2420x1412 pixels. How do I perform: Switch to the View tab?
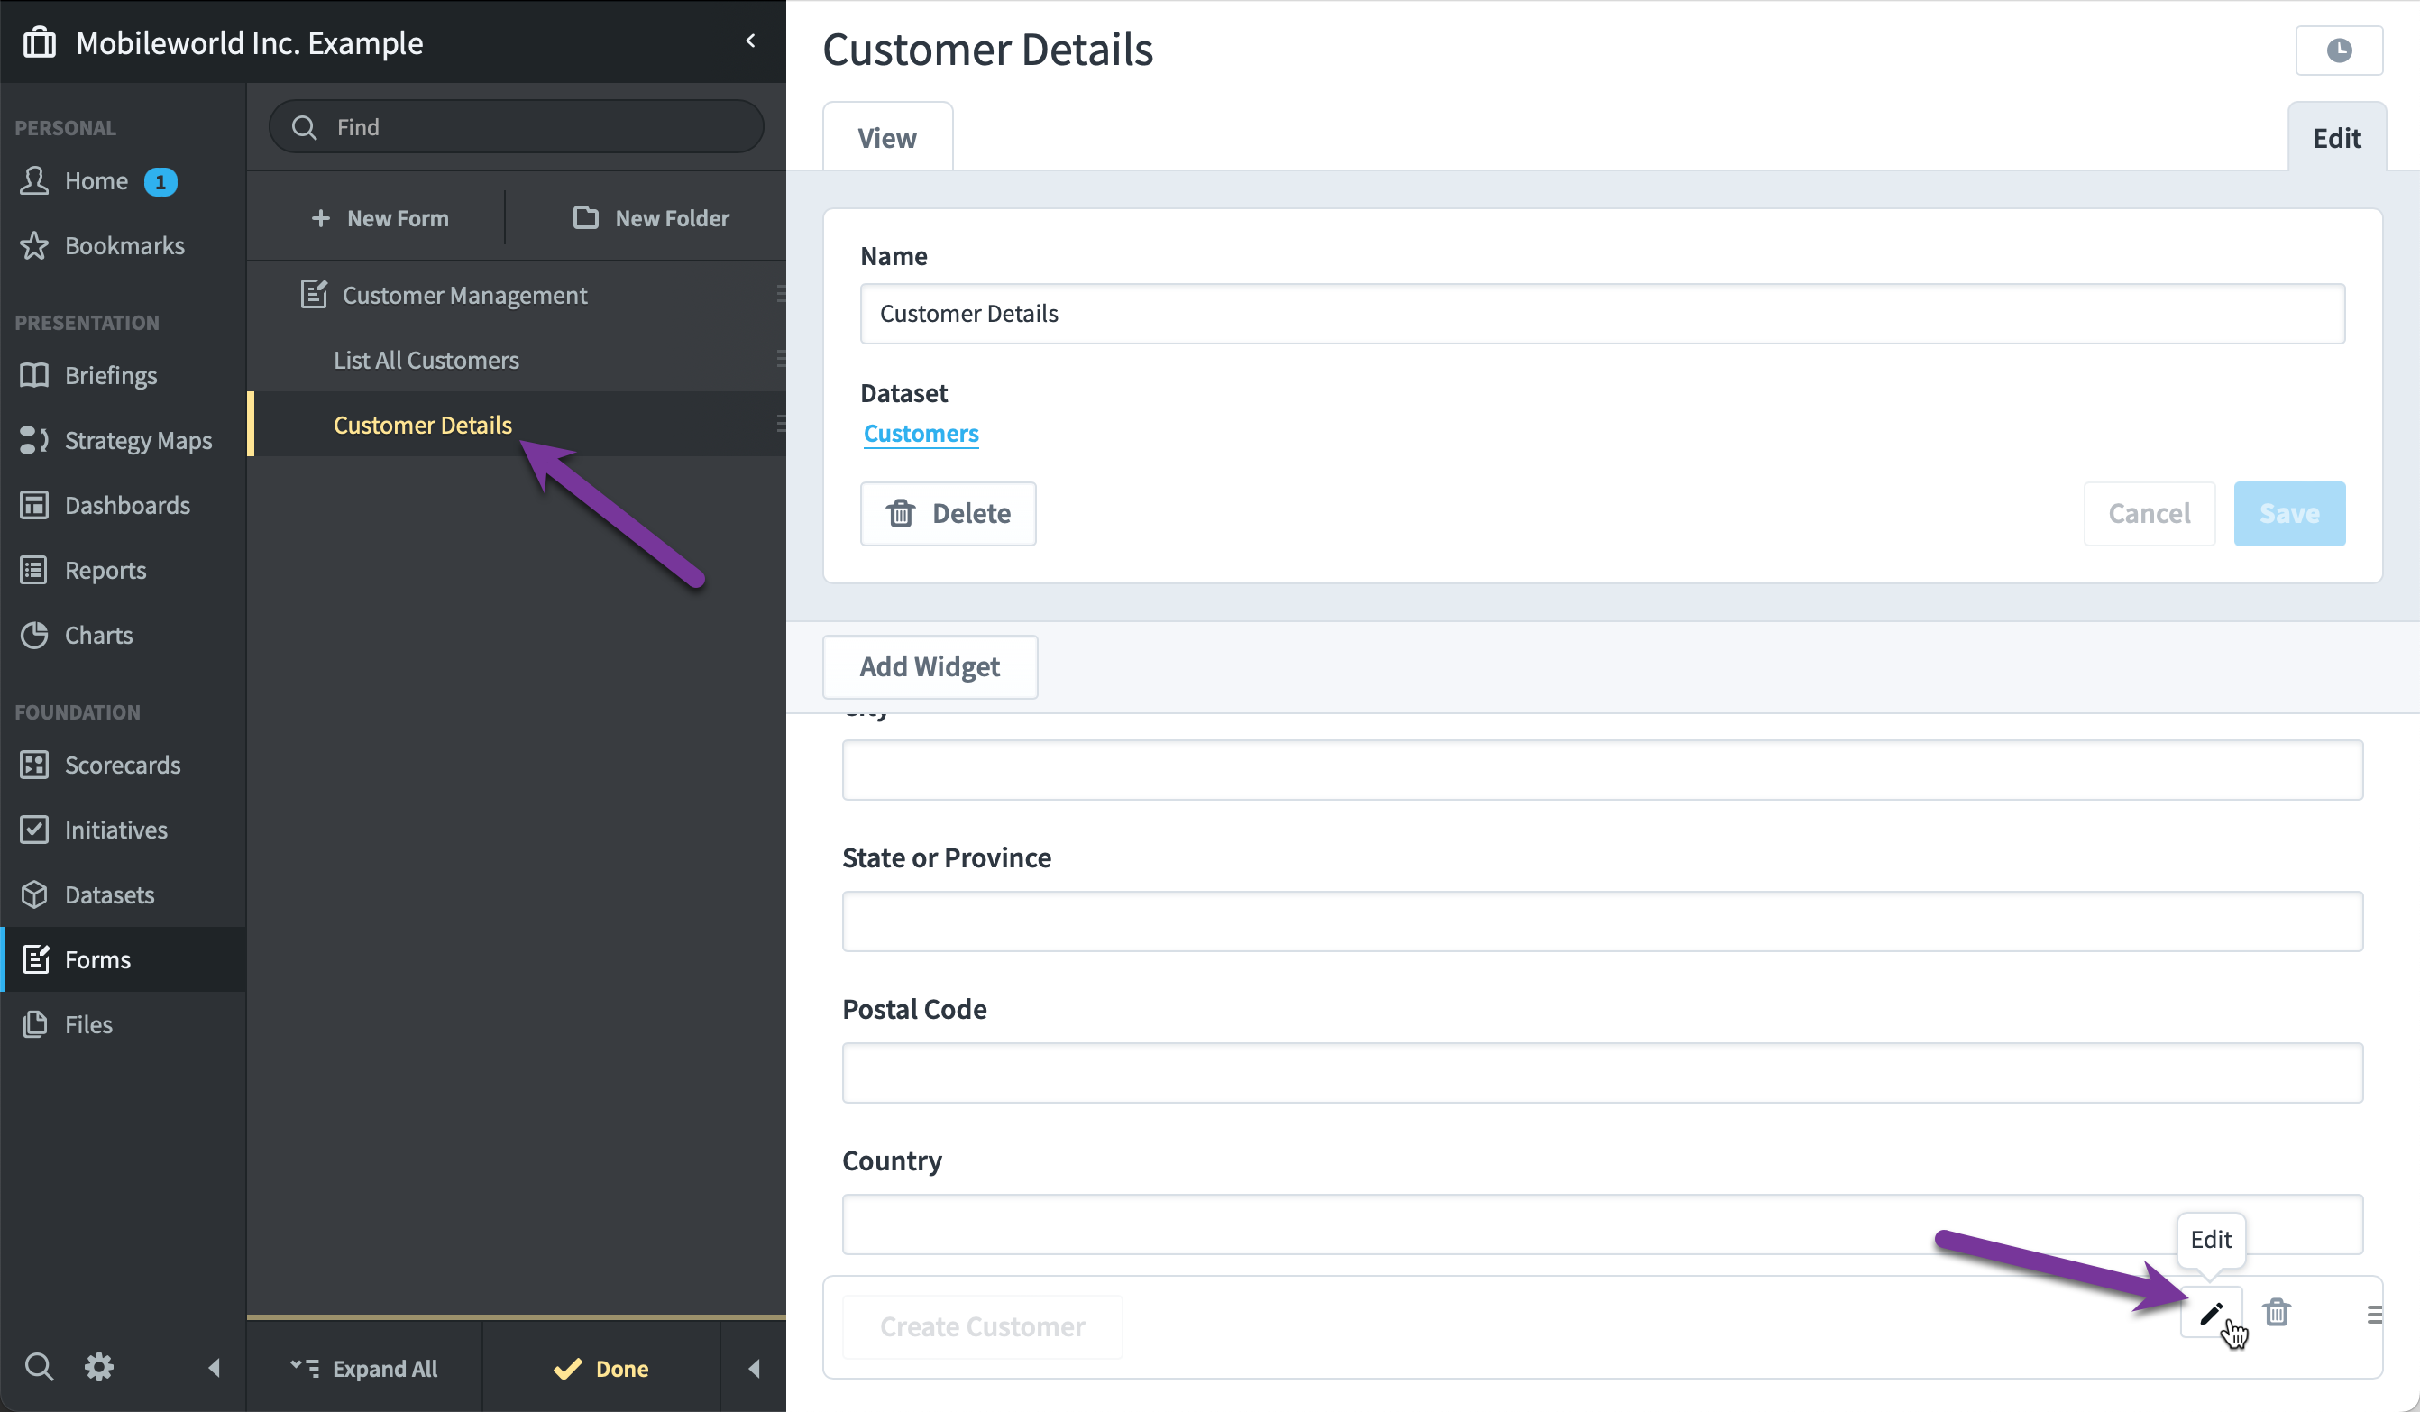[x=887, y=137]
